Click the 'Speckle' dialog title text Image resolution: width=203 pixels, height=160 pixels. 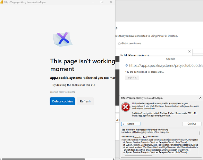click(x=171, y=59)
